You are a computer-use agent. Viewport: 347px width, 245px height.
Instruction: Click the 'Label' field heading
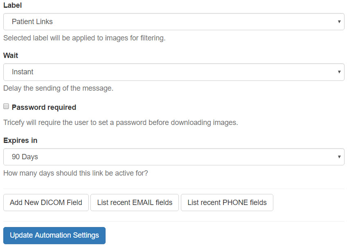click(x=12, y=6)
